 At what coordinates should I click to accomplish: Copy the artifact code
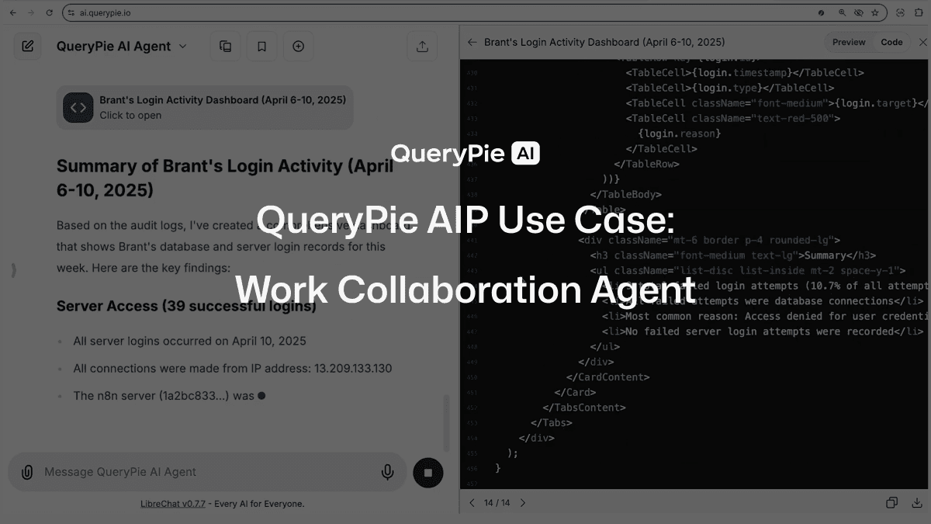coord(891,503)
